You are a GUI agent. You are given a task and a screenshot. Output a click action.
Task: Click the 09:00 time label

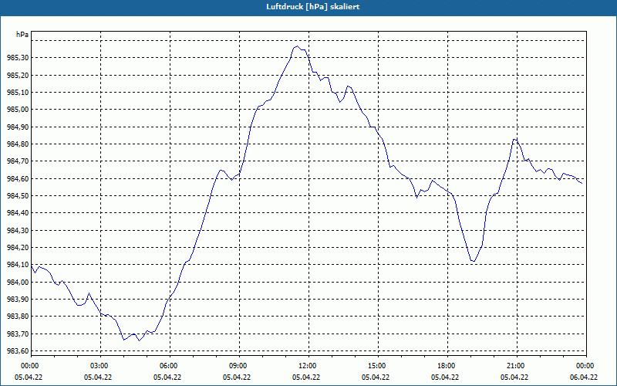click(239, 366)
